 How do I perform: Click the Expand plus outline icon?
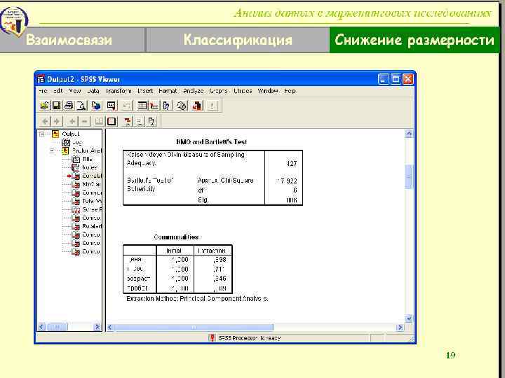tap(72, 122)
